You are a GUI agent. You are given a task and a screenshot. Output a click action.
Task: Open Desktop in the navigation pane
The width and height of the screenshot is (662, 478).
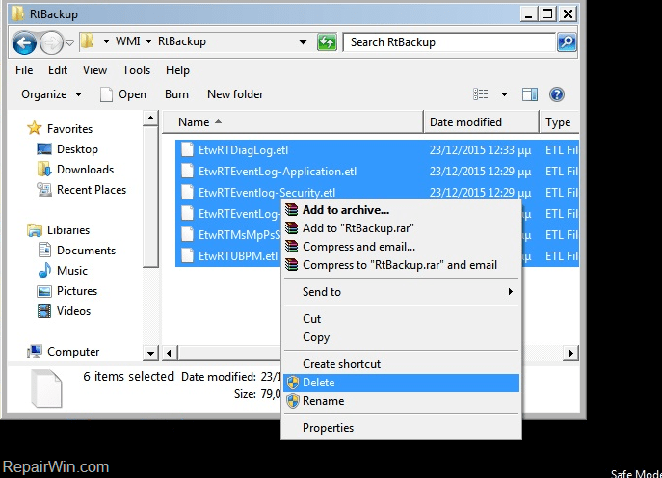pyautogui.click(x=67, y=149)
